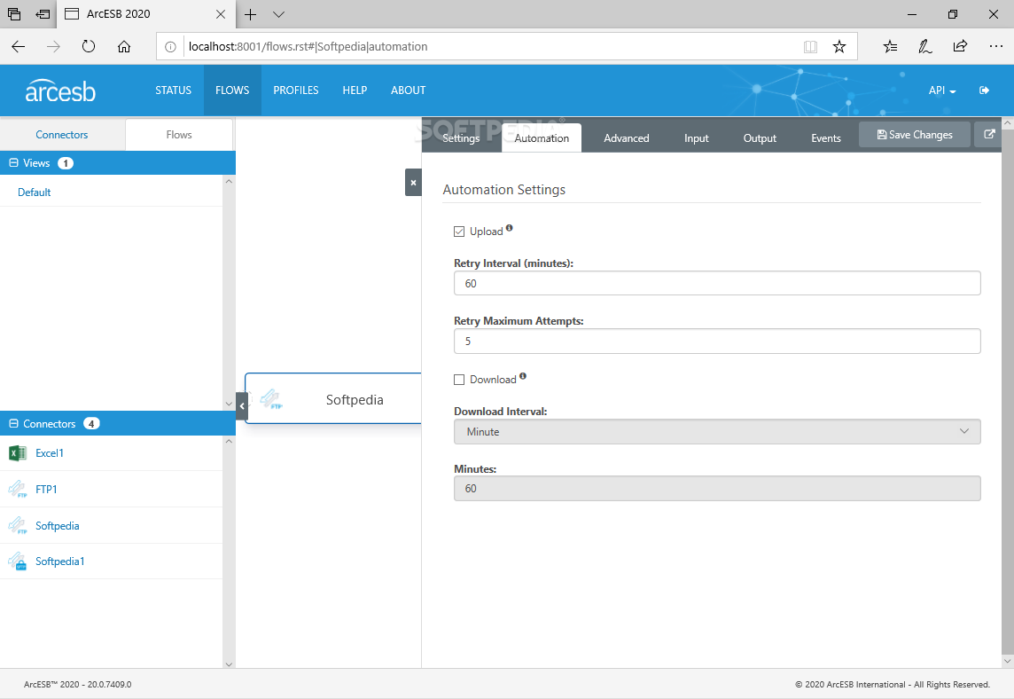Click the set tabs aside icon
Image resolution: width=1014 pixels, height=699 pixels.
pos(43,13)
